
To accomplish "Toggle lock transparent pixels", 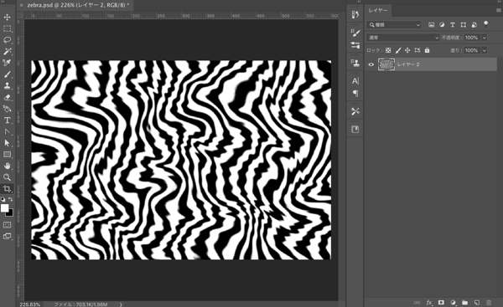I will pyautogui.click(x=388, y=50).
